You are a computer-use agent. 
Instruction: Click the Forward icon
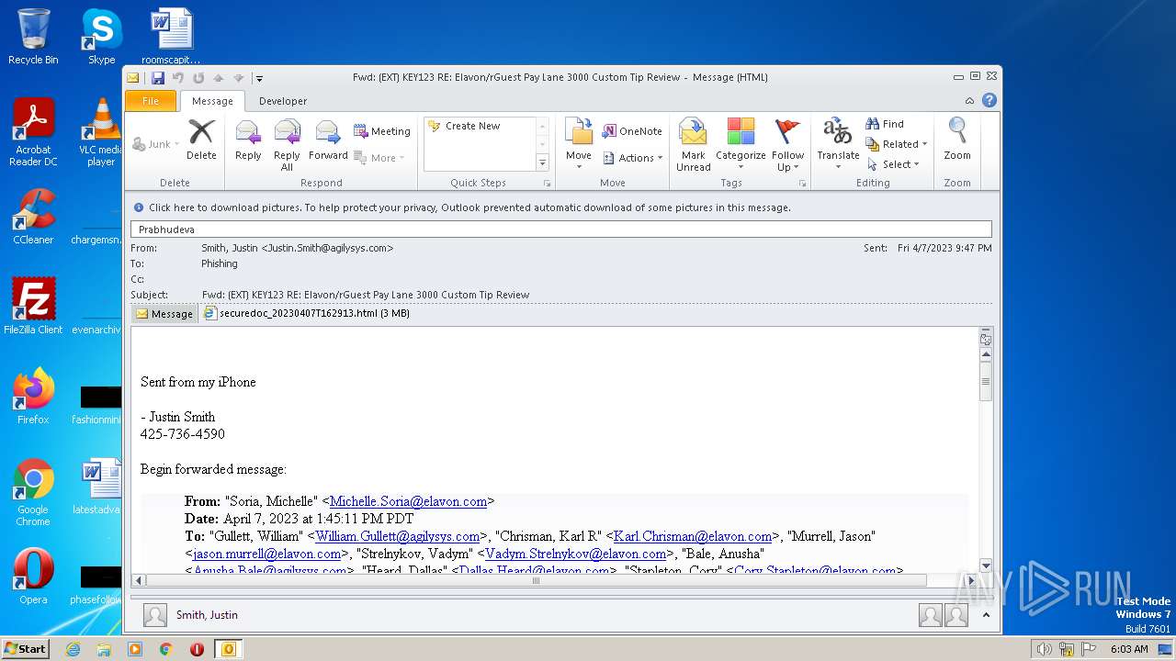pyautogui.click(x=328, y=140)
